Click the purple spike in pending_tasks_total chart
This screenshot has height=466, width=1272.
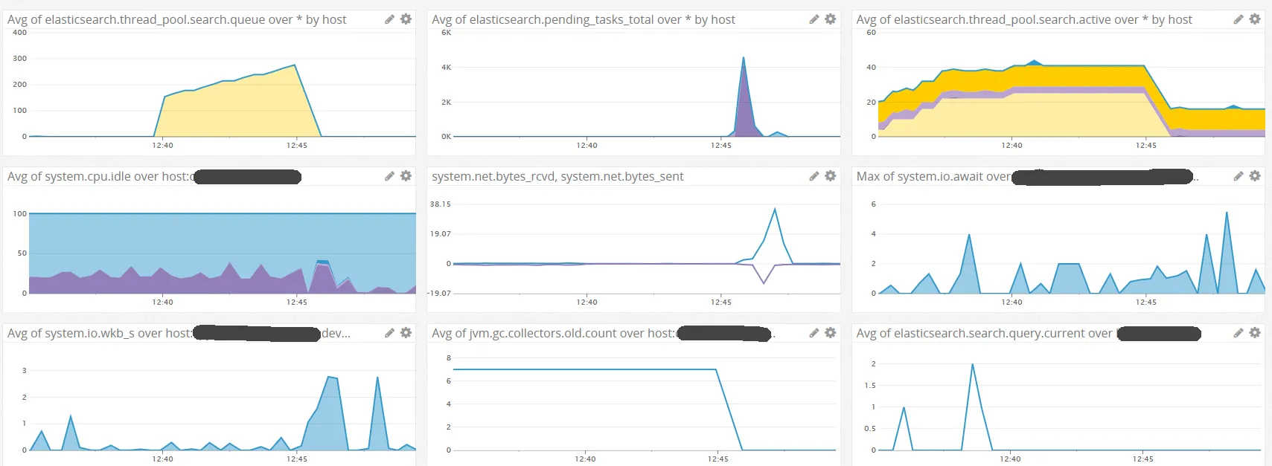[744, 111]
